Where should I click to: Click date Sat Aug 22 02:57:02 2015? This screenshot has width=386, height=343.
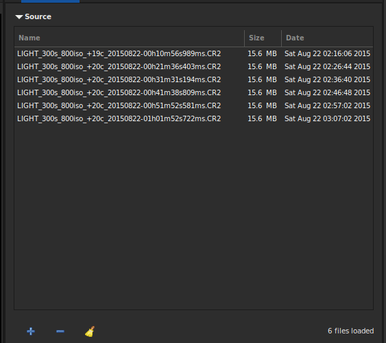[327, 105]
